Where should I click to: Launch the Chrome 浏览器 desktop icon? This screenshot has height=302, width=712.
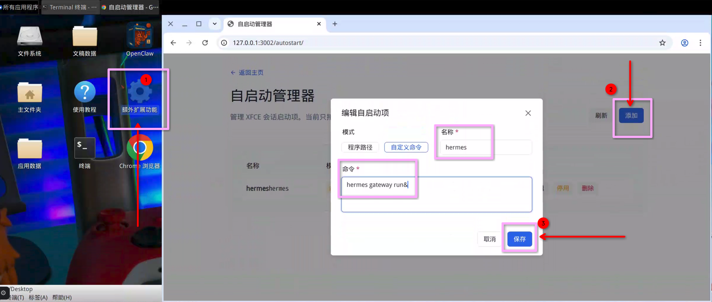[140, 152]
